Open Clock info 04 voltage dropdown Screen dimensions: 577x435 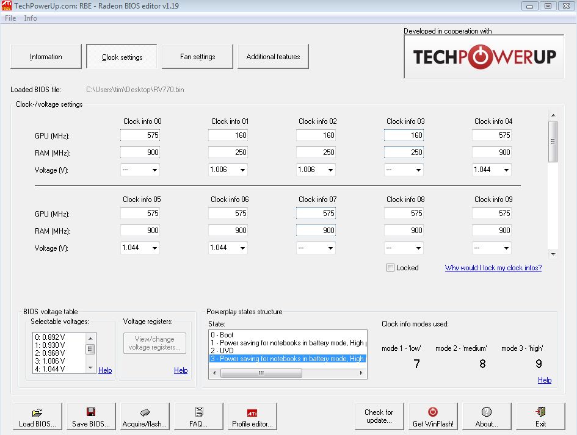pos(506,170)
